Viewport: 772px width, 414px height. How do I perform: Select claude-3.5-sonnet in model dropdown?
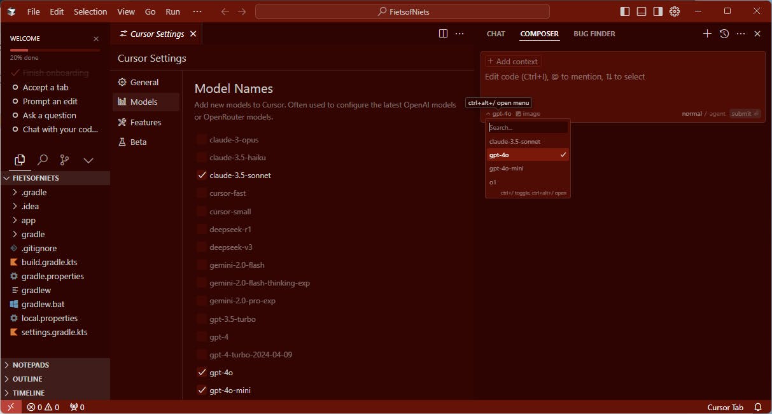tap(528, 141)
